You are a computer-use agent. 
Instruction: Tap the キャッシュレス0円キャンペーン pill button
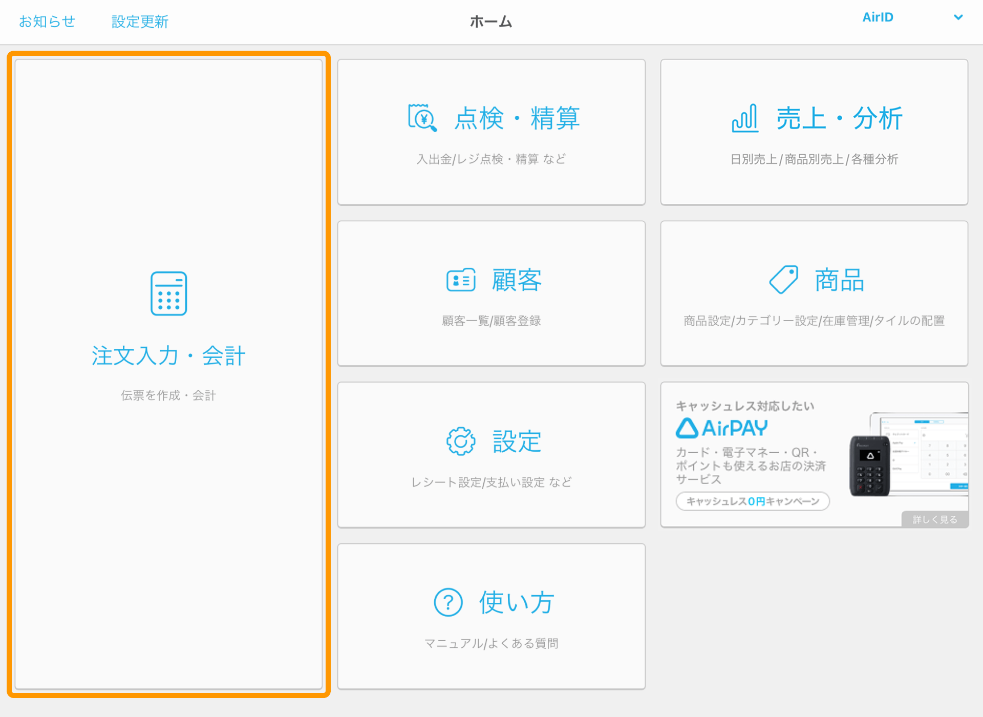point(753,501)
